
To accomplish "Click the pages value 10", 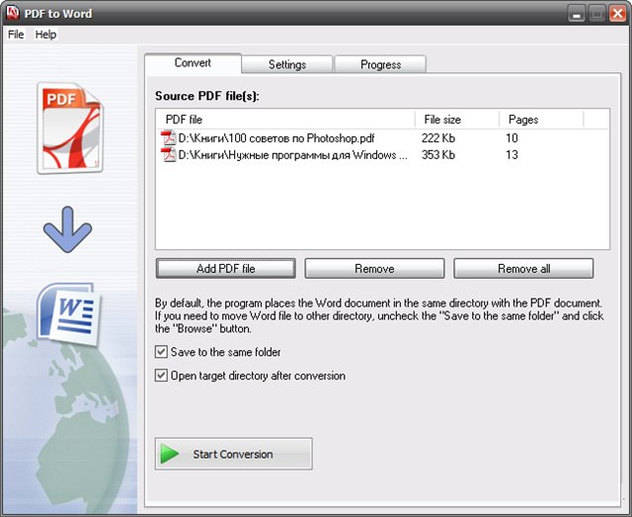I will [x=512, y=138].
